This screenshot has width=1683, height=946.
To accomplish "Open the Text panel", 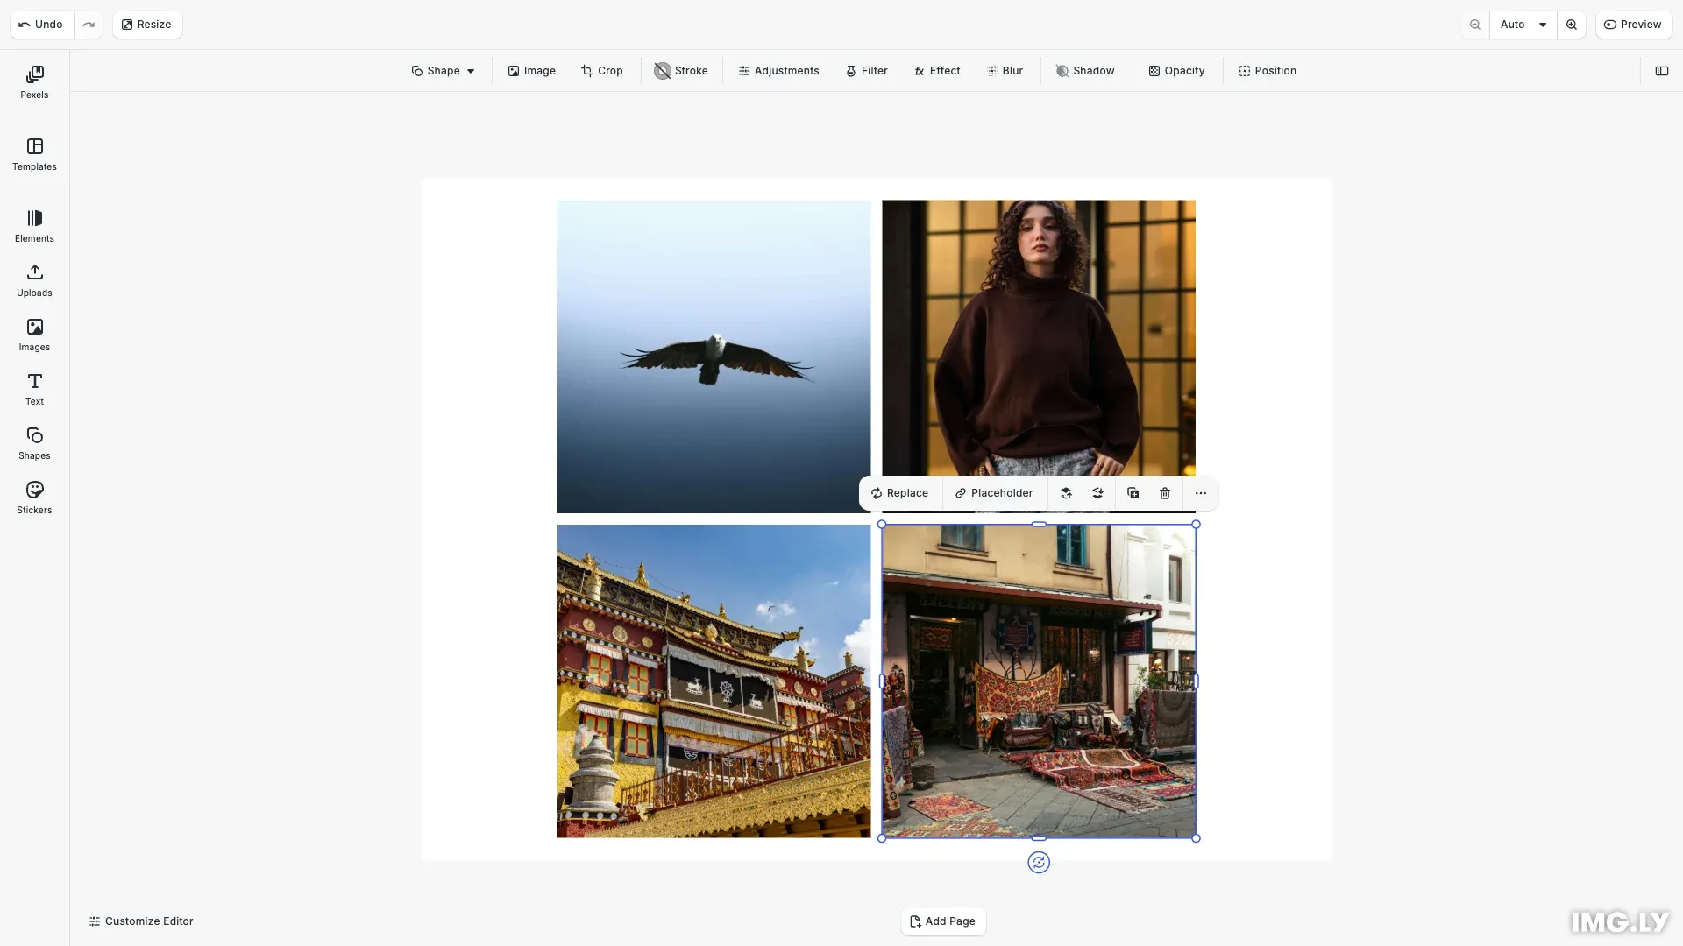I will (33, 389).
